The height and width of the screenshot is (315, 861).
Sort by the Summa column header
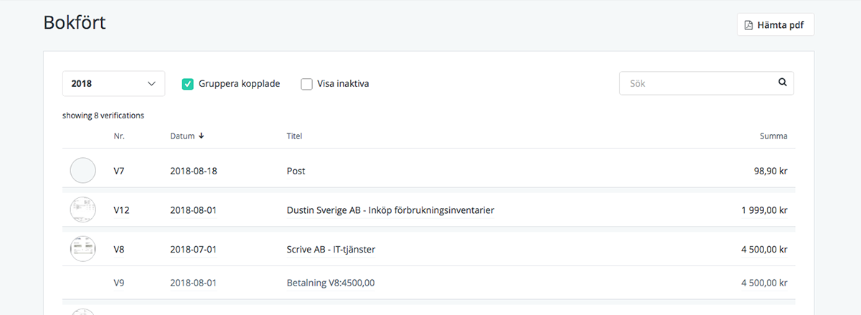(773, 136)
